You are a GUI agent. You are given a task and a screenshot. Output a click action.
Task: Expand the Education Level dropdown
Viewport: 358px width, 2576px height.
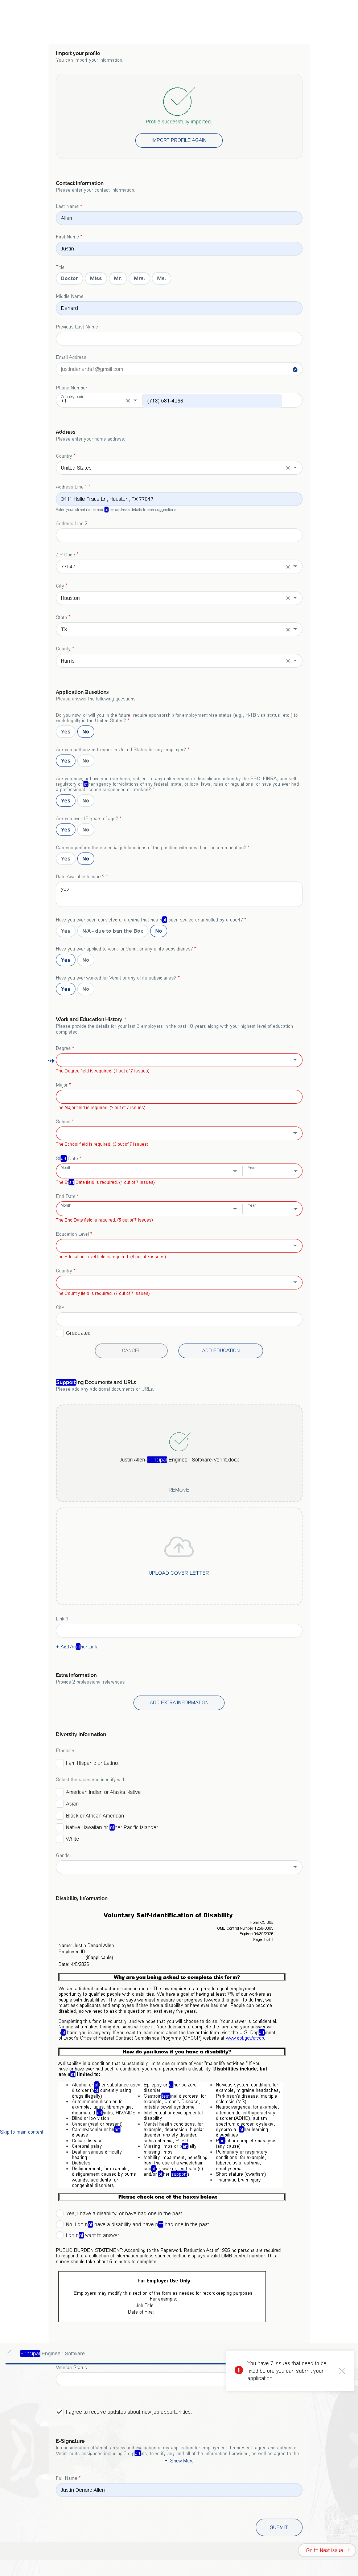294,1246
